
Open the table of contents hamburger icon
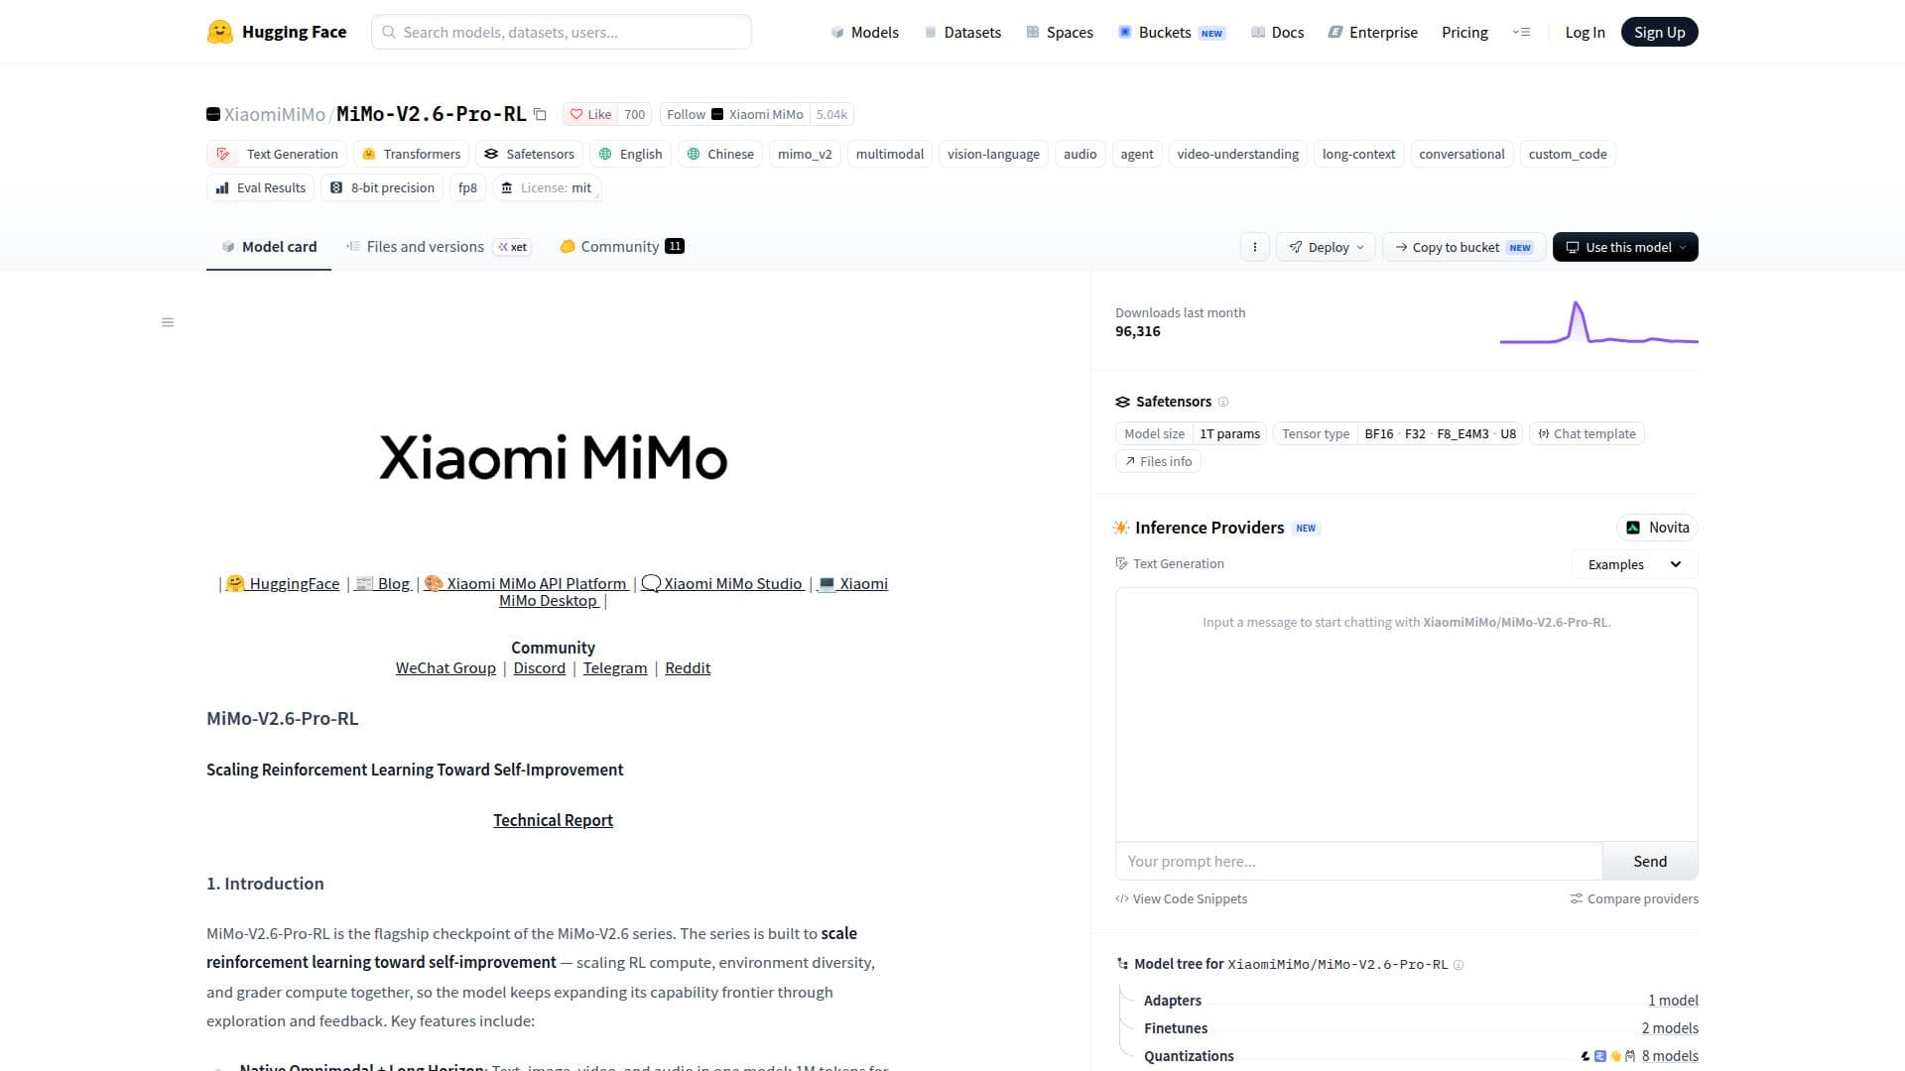pyautogui.click(x=168, y=322)
